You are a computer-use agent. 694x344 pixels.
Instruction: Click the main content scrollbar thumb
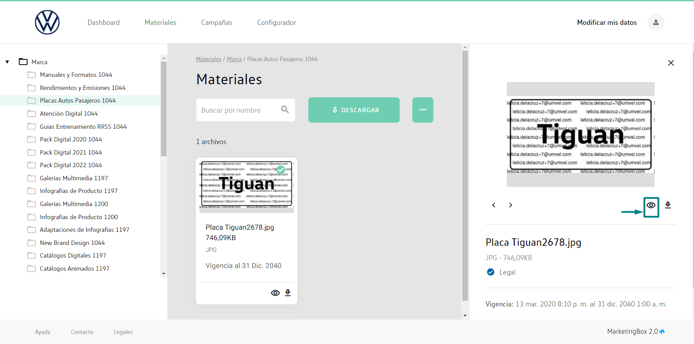[x=465, y=176]
